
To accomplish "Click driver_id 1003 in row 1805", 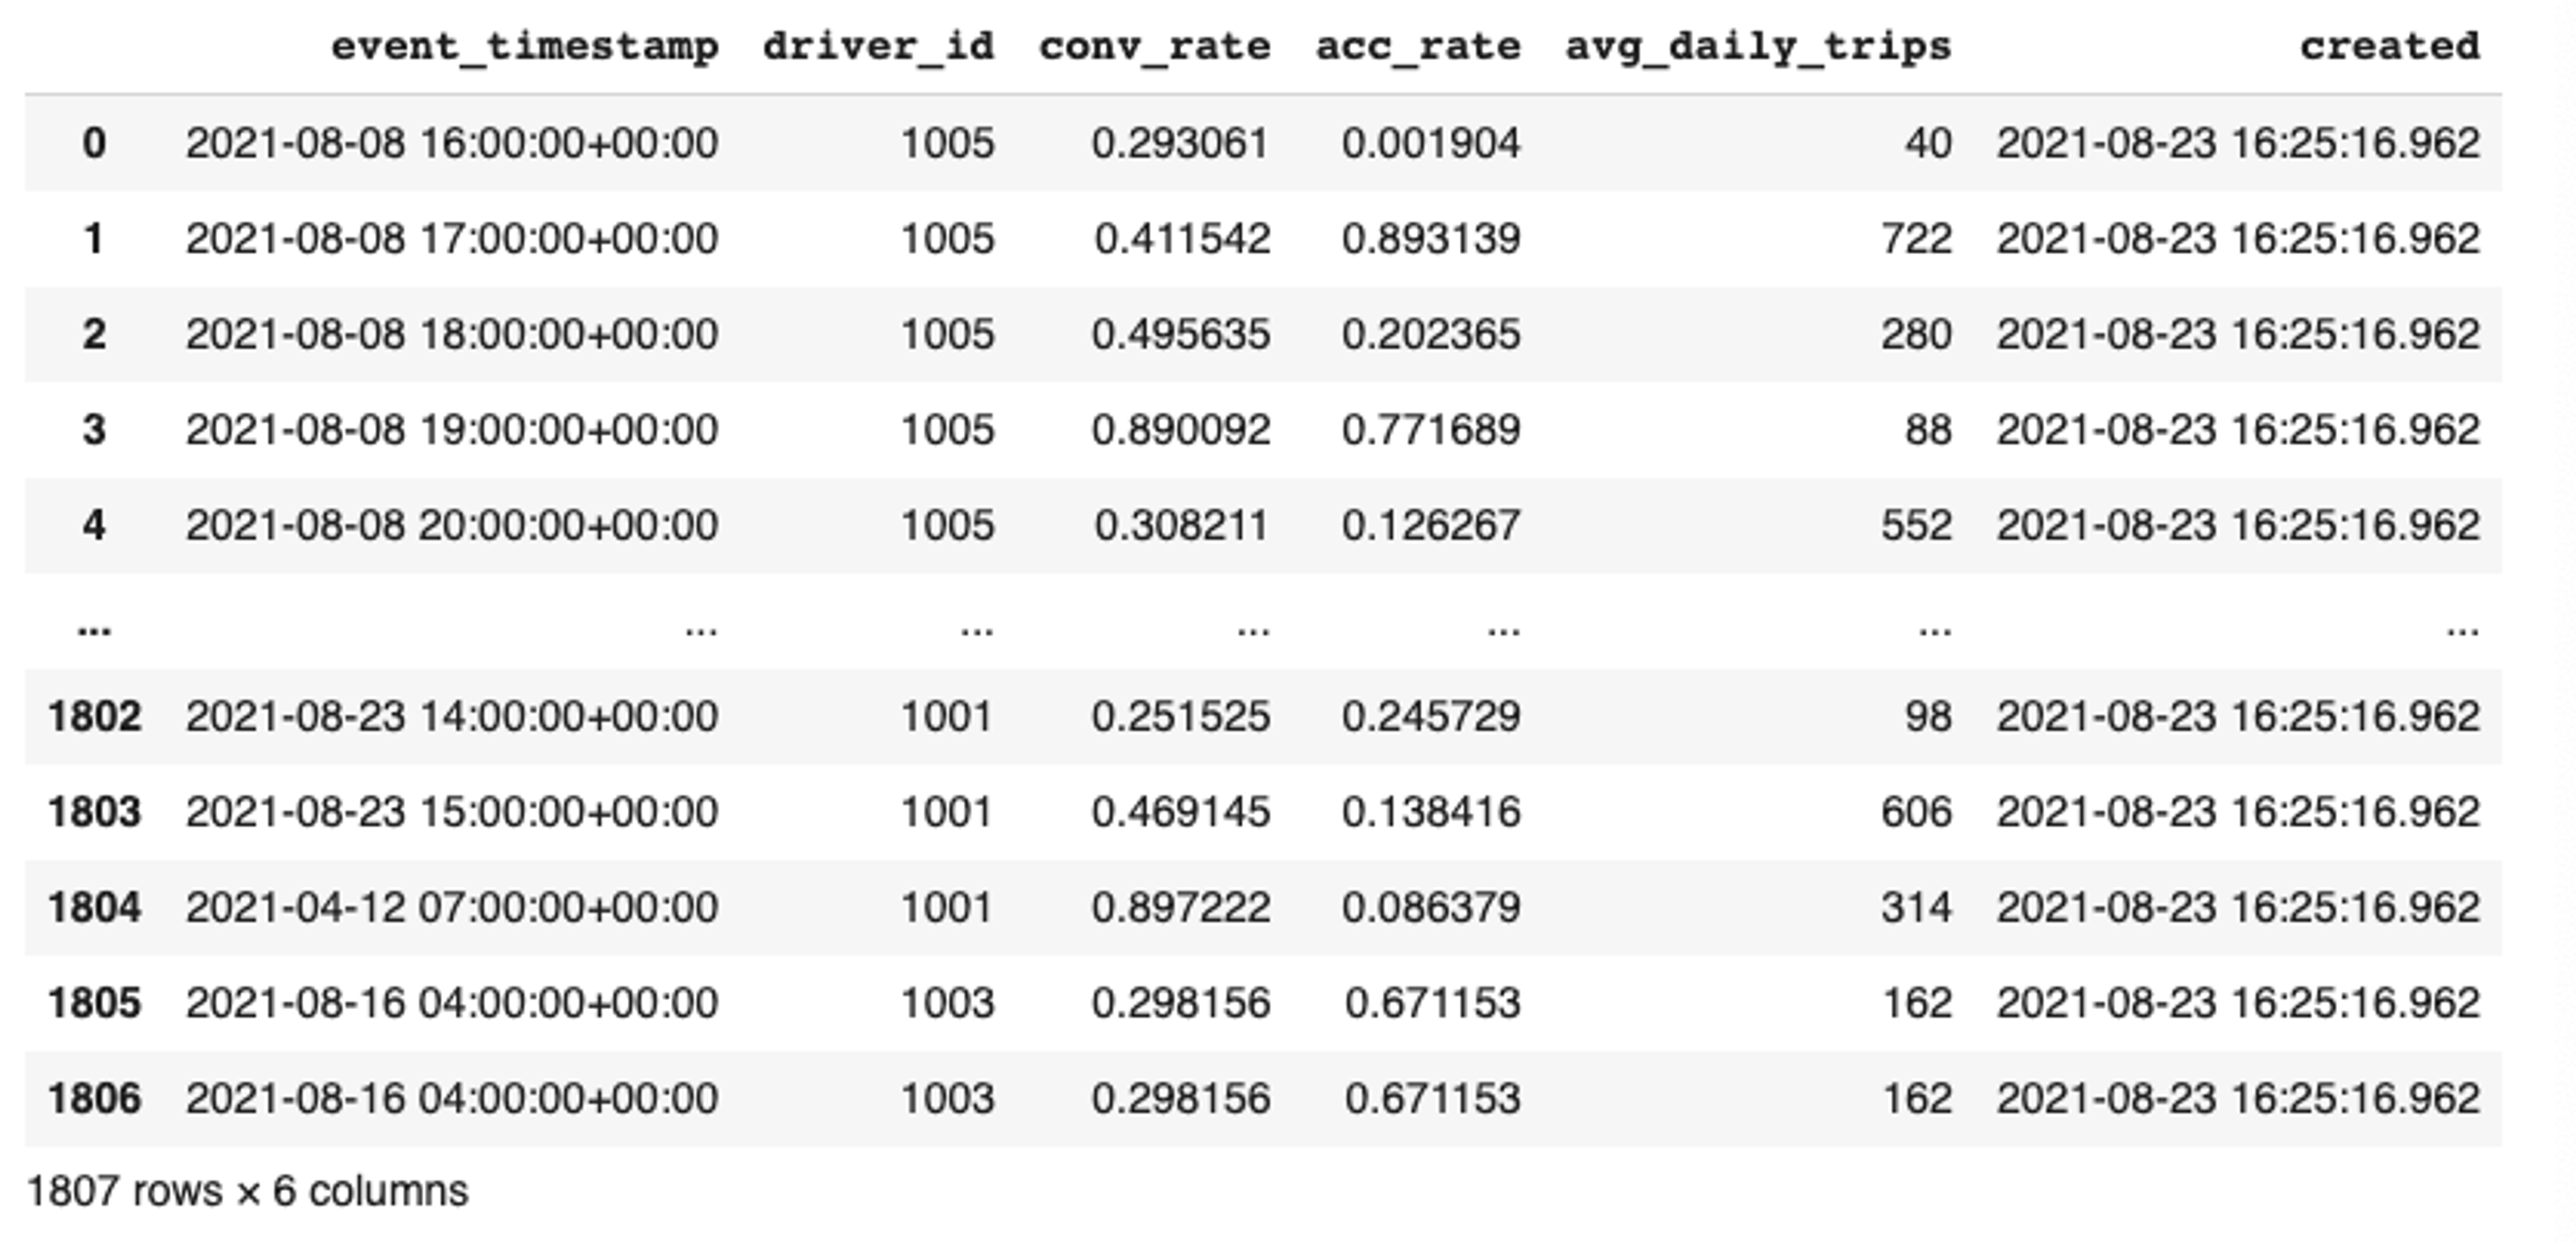I will point(947,1002).
